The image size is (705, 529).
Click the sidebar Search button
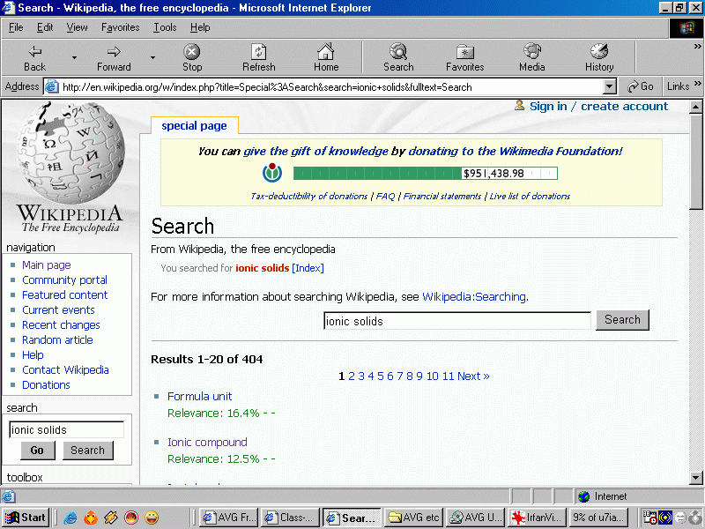tap(87, 451)
